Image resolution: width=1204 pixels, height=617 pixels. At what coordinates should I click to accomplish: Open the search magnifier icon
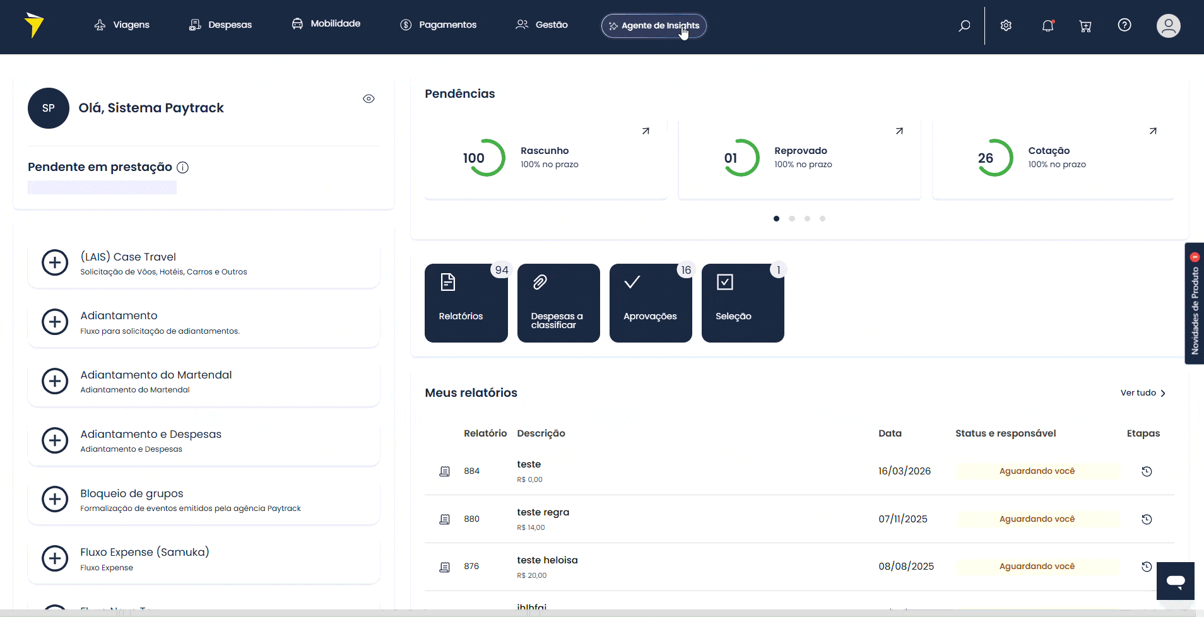pyautogui.click(x=964, y=26)
